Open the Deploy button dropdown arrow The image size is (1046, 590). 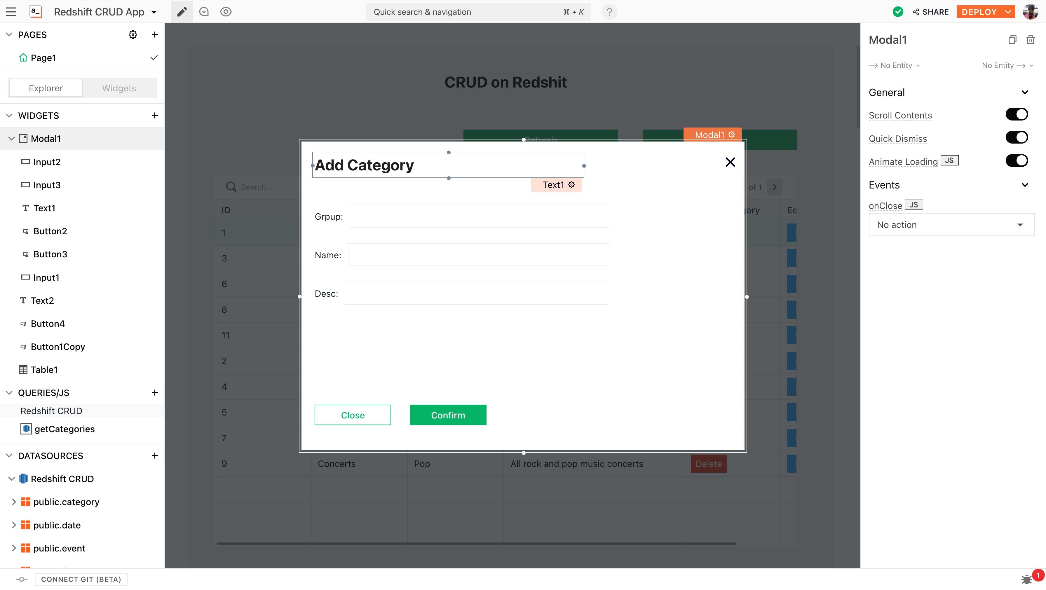click(1008, 12)
